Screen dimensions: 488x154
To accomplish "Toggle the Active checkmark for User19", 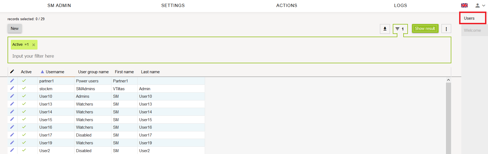I will coord(24,143).
